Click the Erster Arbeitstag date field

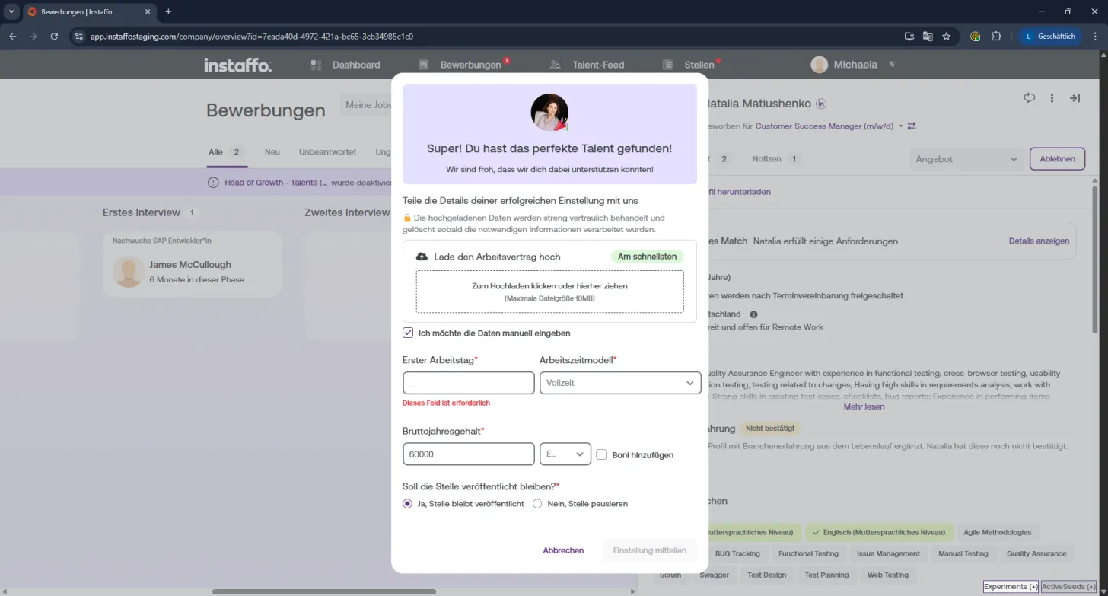click(x=468, y=383)
